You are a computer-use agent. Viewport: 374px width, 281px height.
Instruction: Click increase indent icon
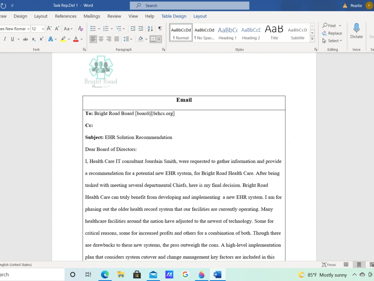(141, 29)
